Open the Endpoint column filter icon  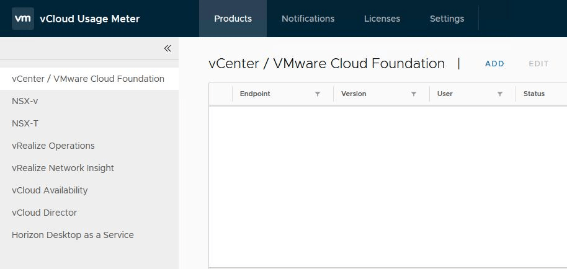(318, 94)
